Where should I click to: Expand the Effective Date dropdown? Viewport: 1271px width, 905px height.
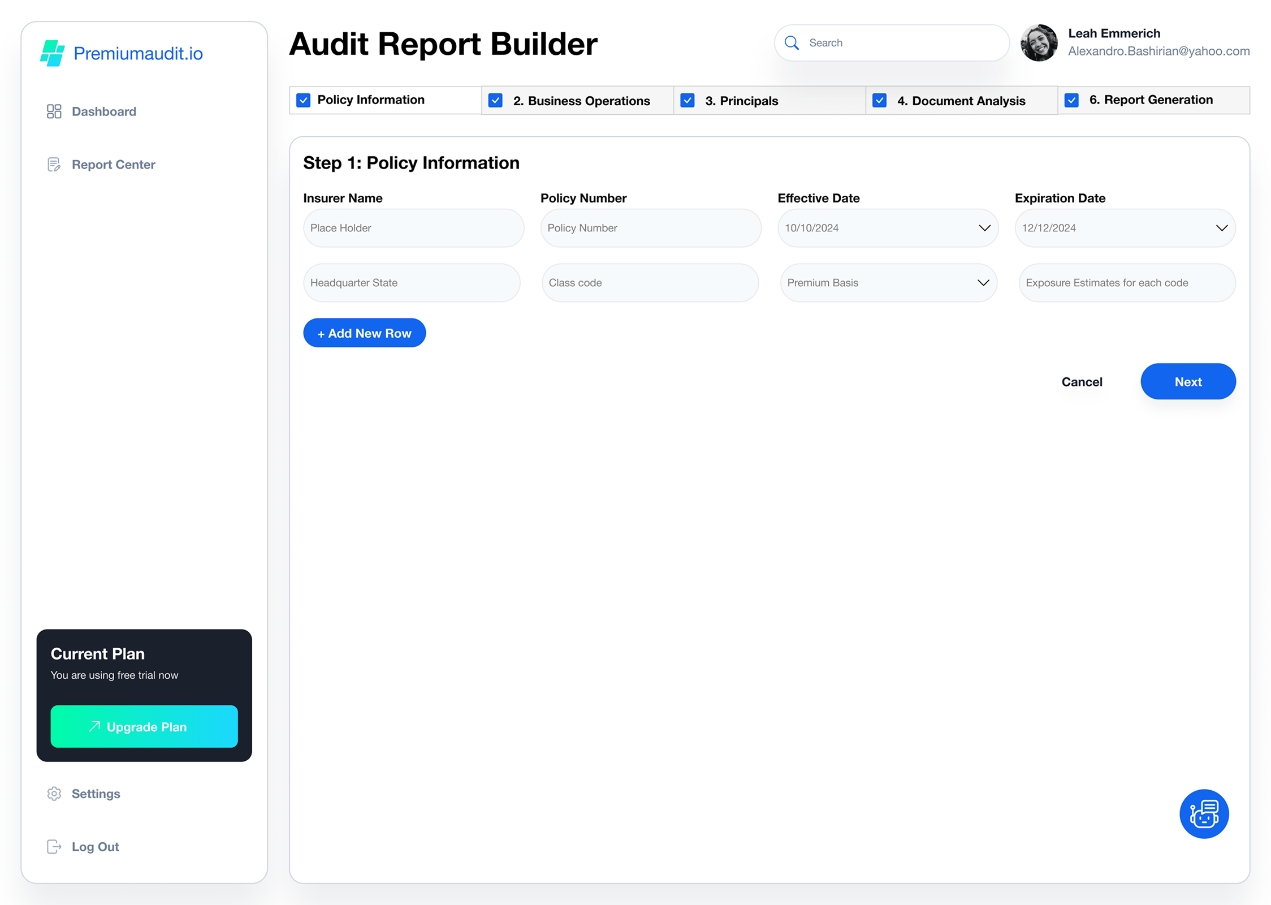pyautogui.click(x=984, y=228)
